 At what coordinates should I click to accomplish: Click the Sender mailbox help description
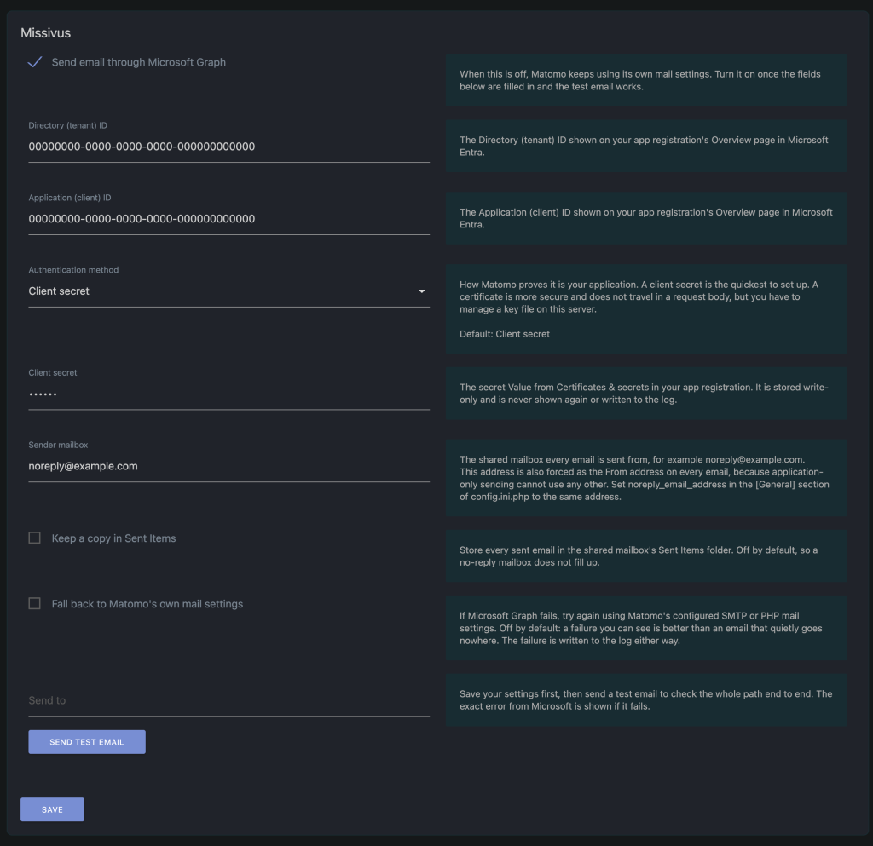pyautogui.click(x=646, y=478)
